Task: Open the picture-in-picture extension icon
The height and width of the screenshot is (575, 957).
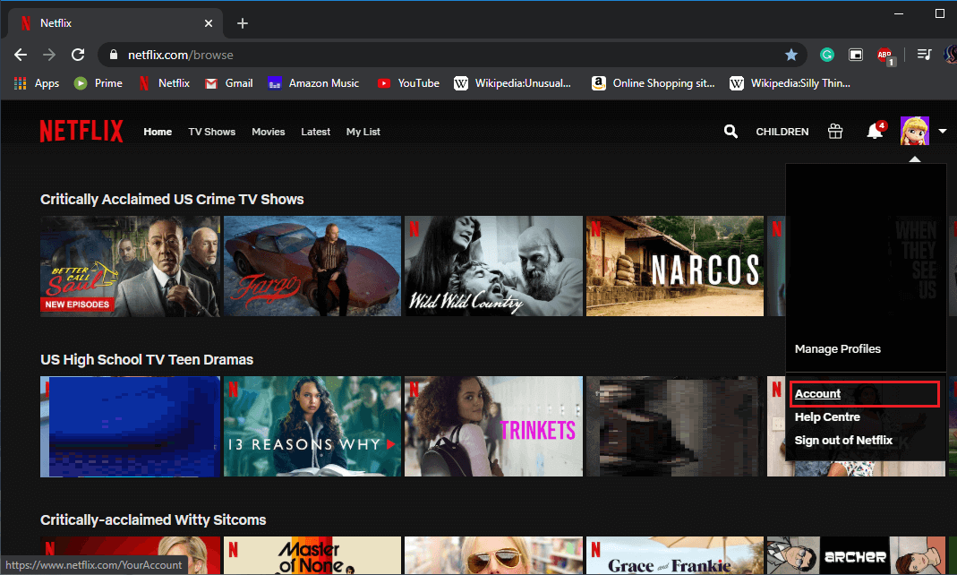Action: click(x=856, y=55)
